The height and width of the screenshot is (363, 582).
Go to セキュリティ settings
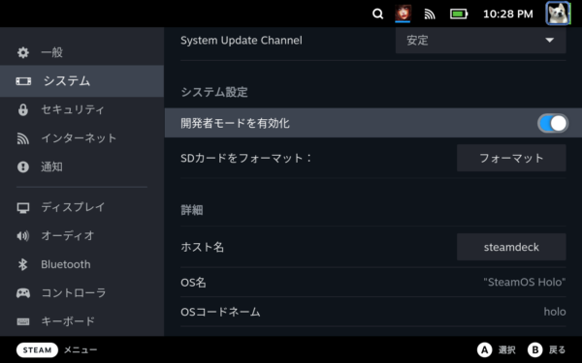81,109
